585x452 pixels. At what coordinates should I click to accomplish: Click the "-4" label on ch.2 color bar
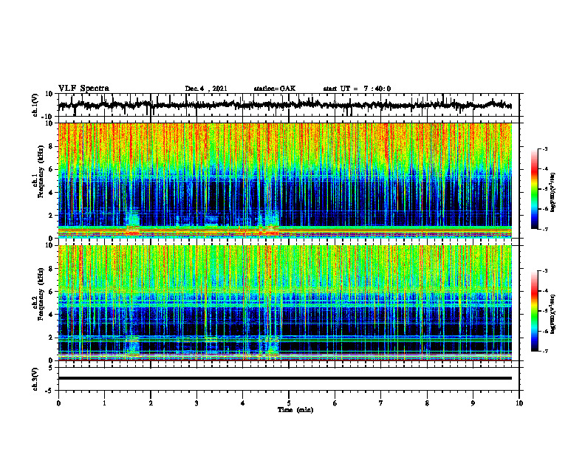pyautogui.click(x=545, y=291)
